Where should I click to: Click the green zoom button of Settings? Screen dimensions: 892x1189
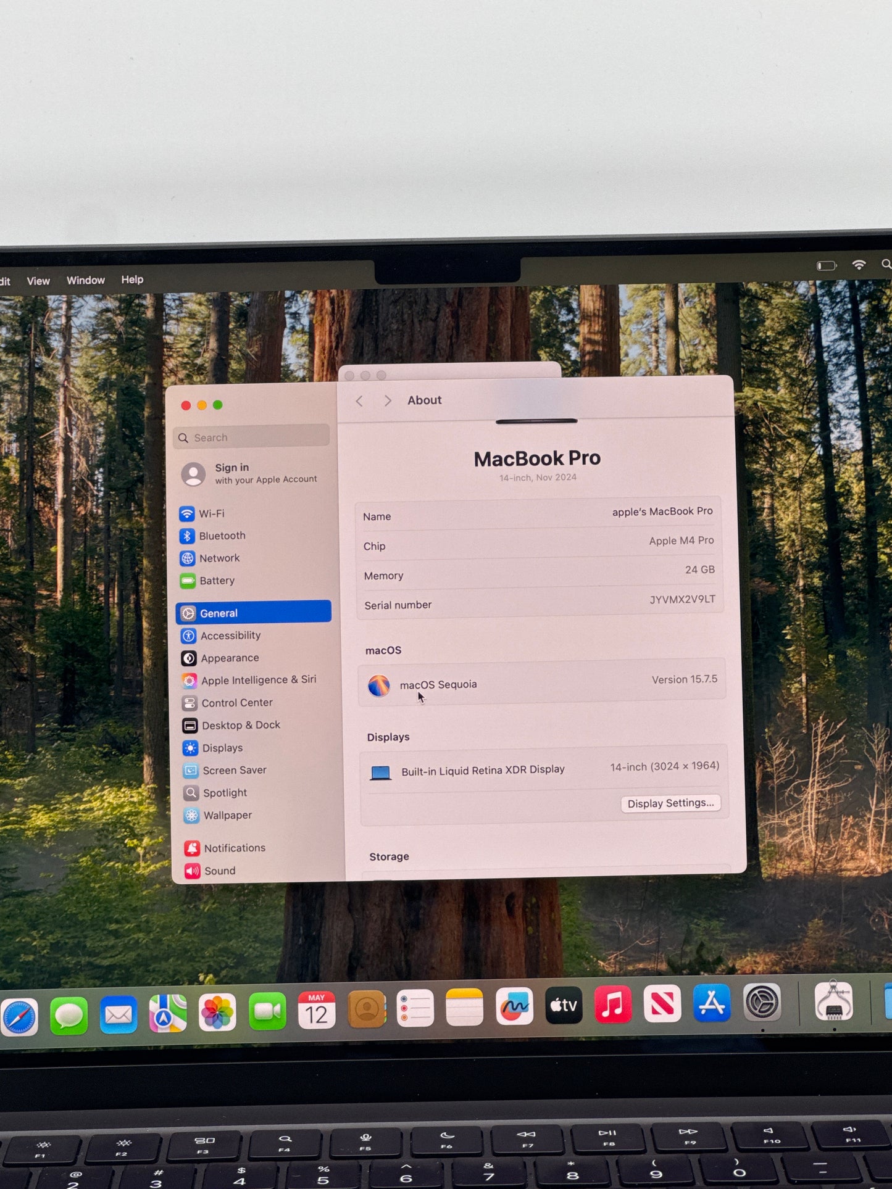pos(217,405)
